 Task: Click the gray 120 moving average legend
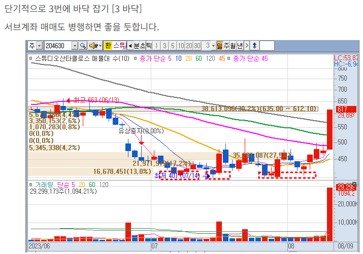pos(210,59)
